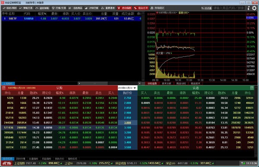
Task: Expand the 普通分时 chart type dropdown
Action: tap(184, 12)
